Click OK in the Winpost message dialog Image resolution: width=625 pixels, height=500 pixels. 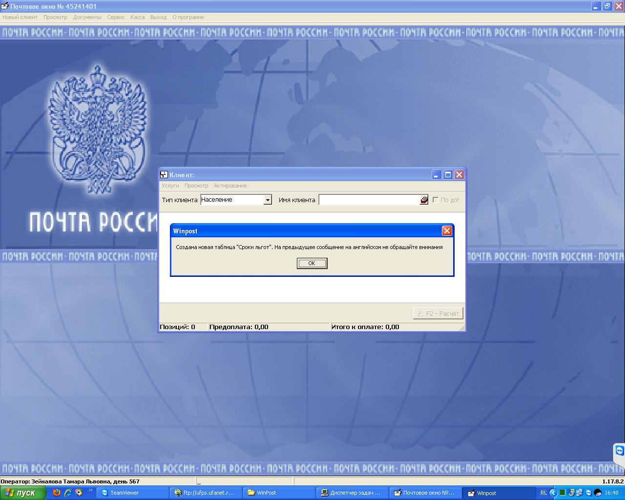312,263
